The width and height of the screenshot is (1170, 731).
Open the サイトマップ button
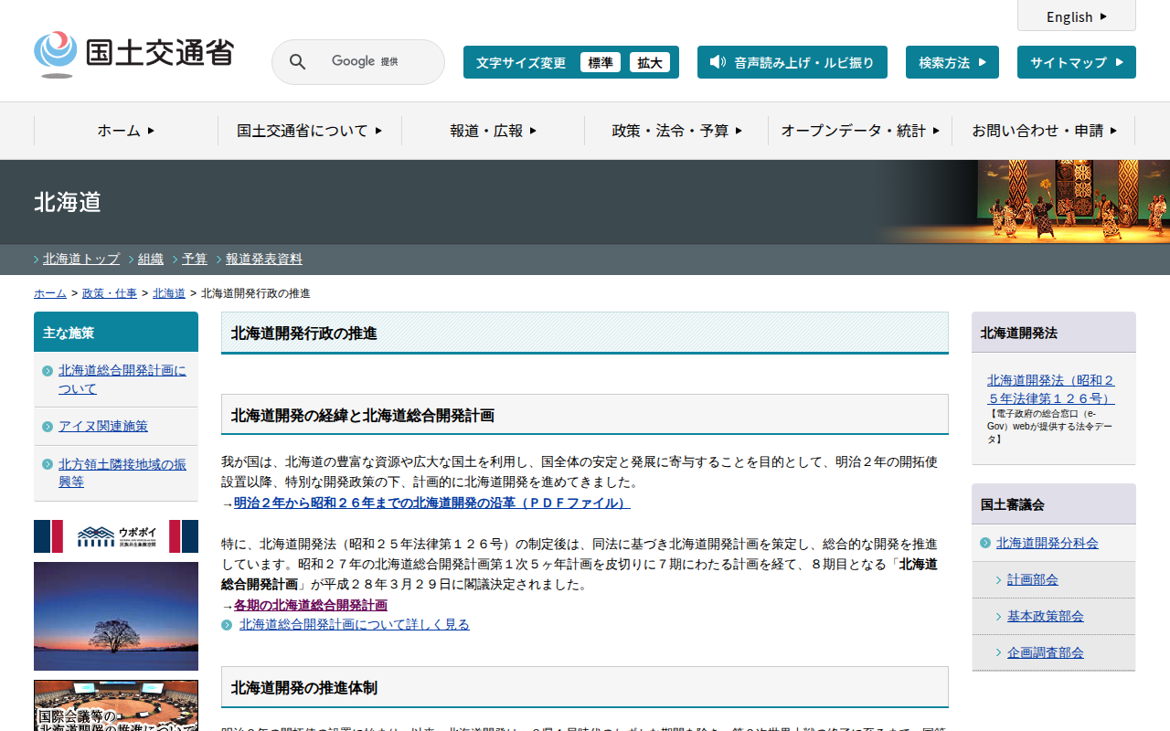pos(1076,62)
